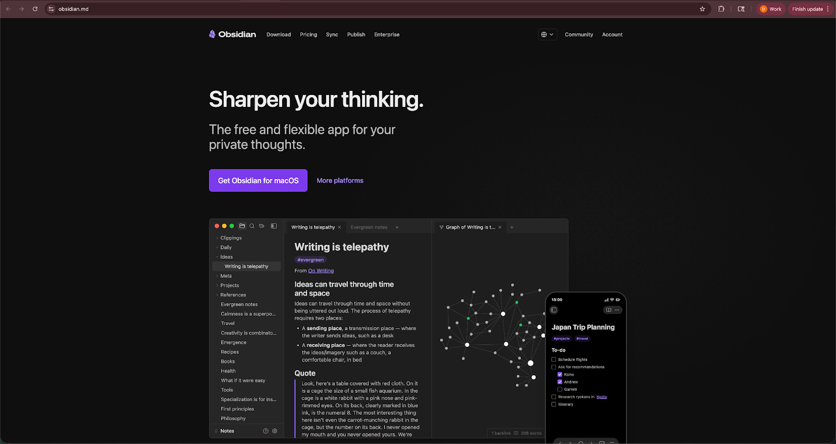Open the browser three-dot menu
This screenshot has width=836, height=444.
(x=828, y=9)
